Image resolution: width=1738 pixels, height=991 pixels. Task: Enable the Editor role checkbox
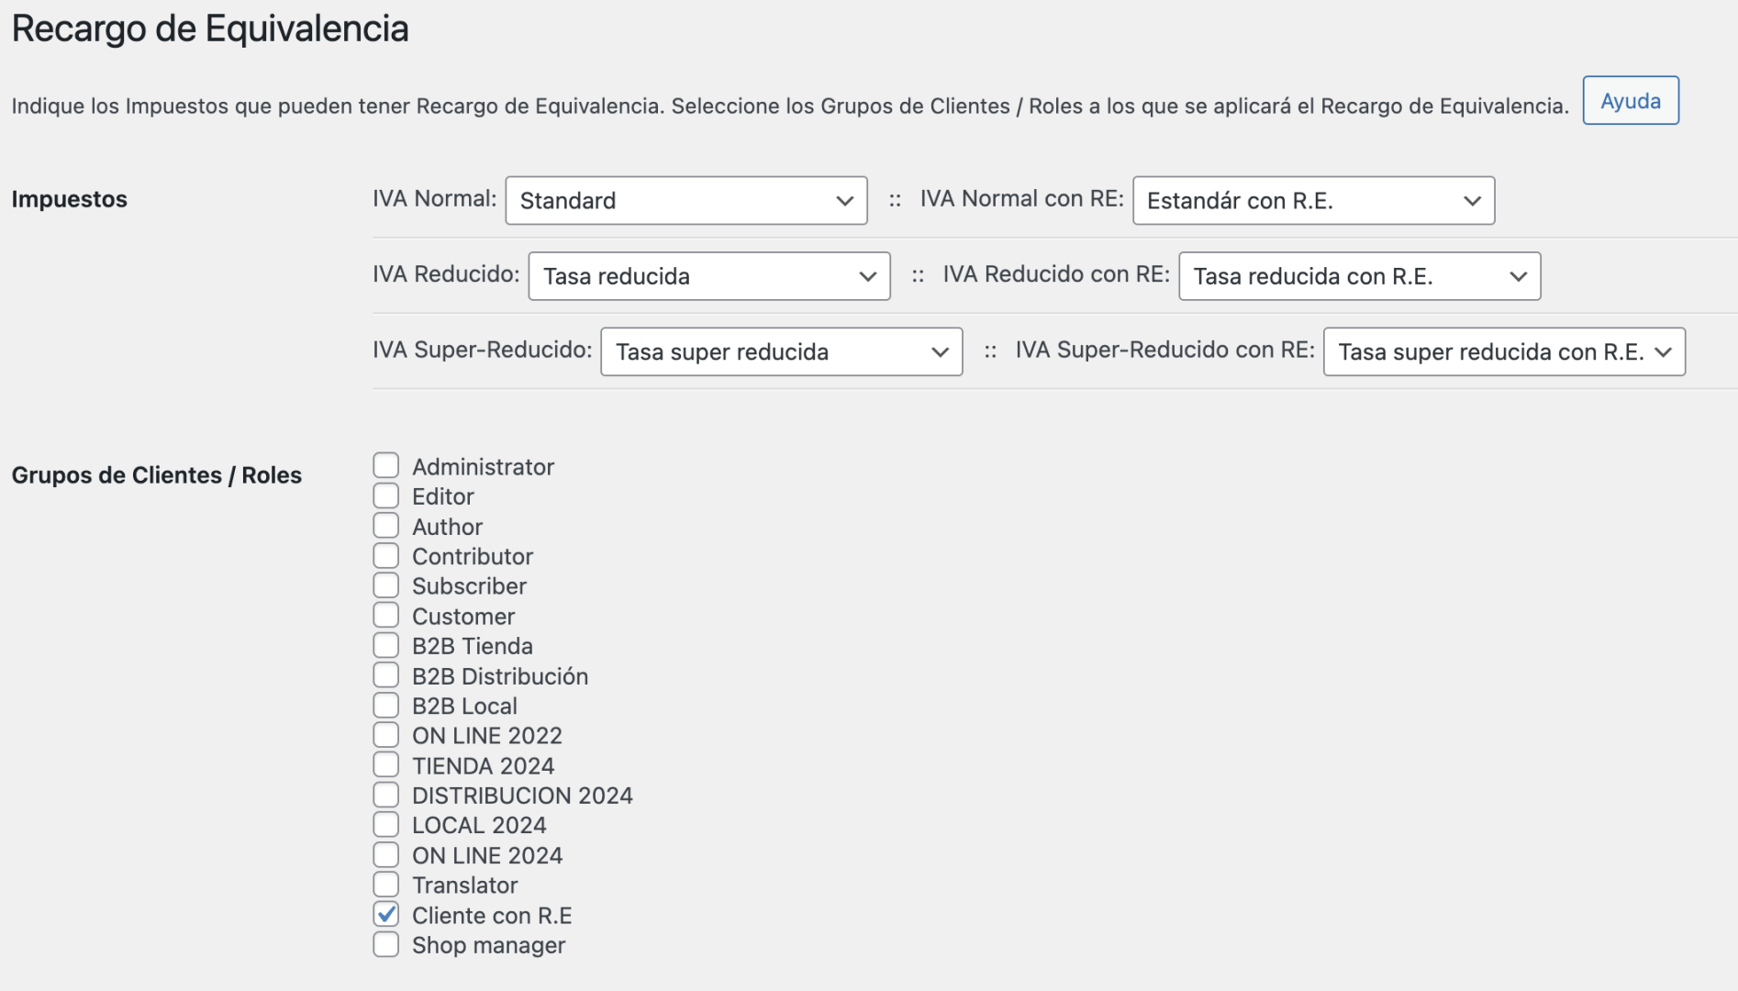click(x=386, y=496)
